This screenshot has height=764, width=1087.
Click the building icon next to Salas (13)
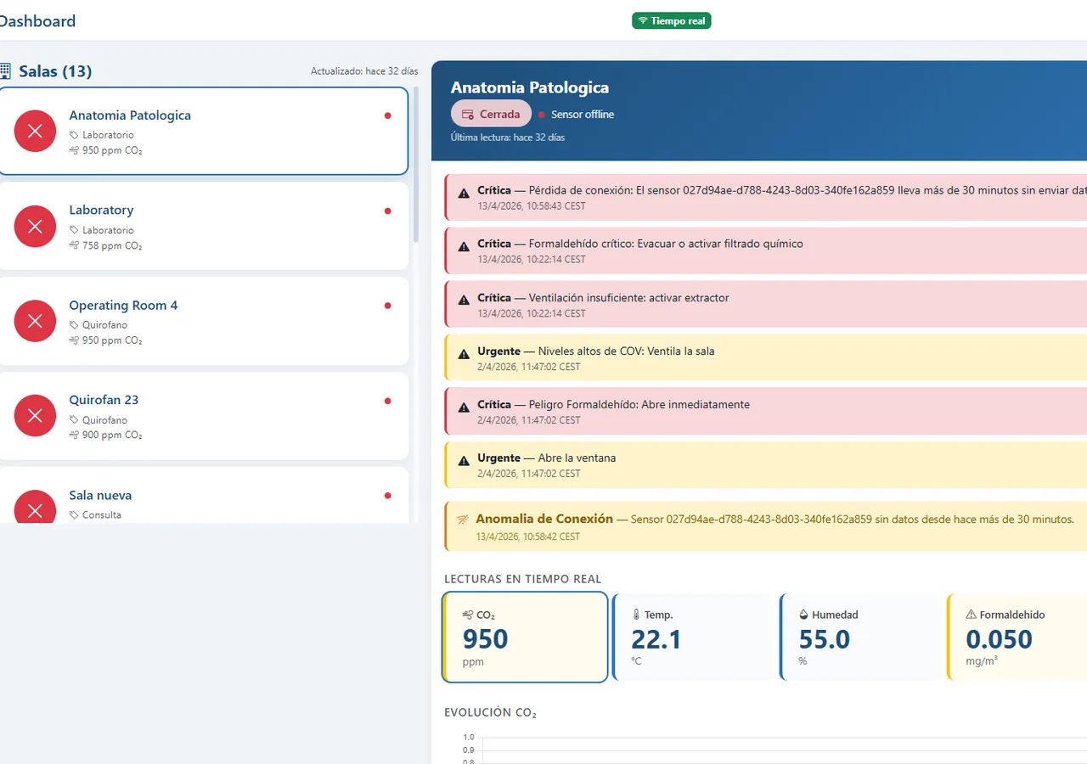click(x=5, y=71)
